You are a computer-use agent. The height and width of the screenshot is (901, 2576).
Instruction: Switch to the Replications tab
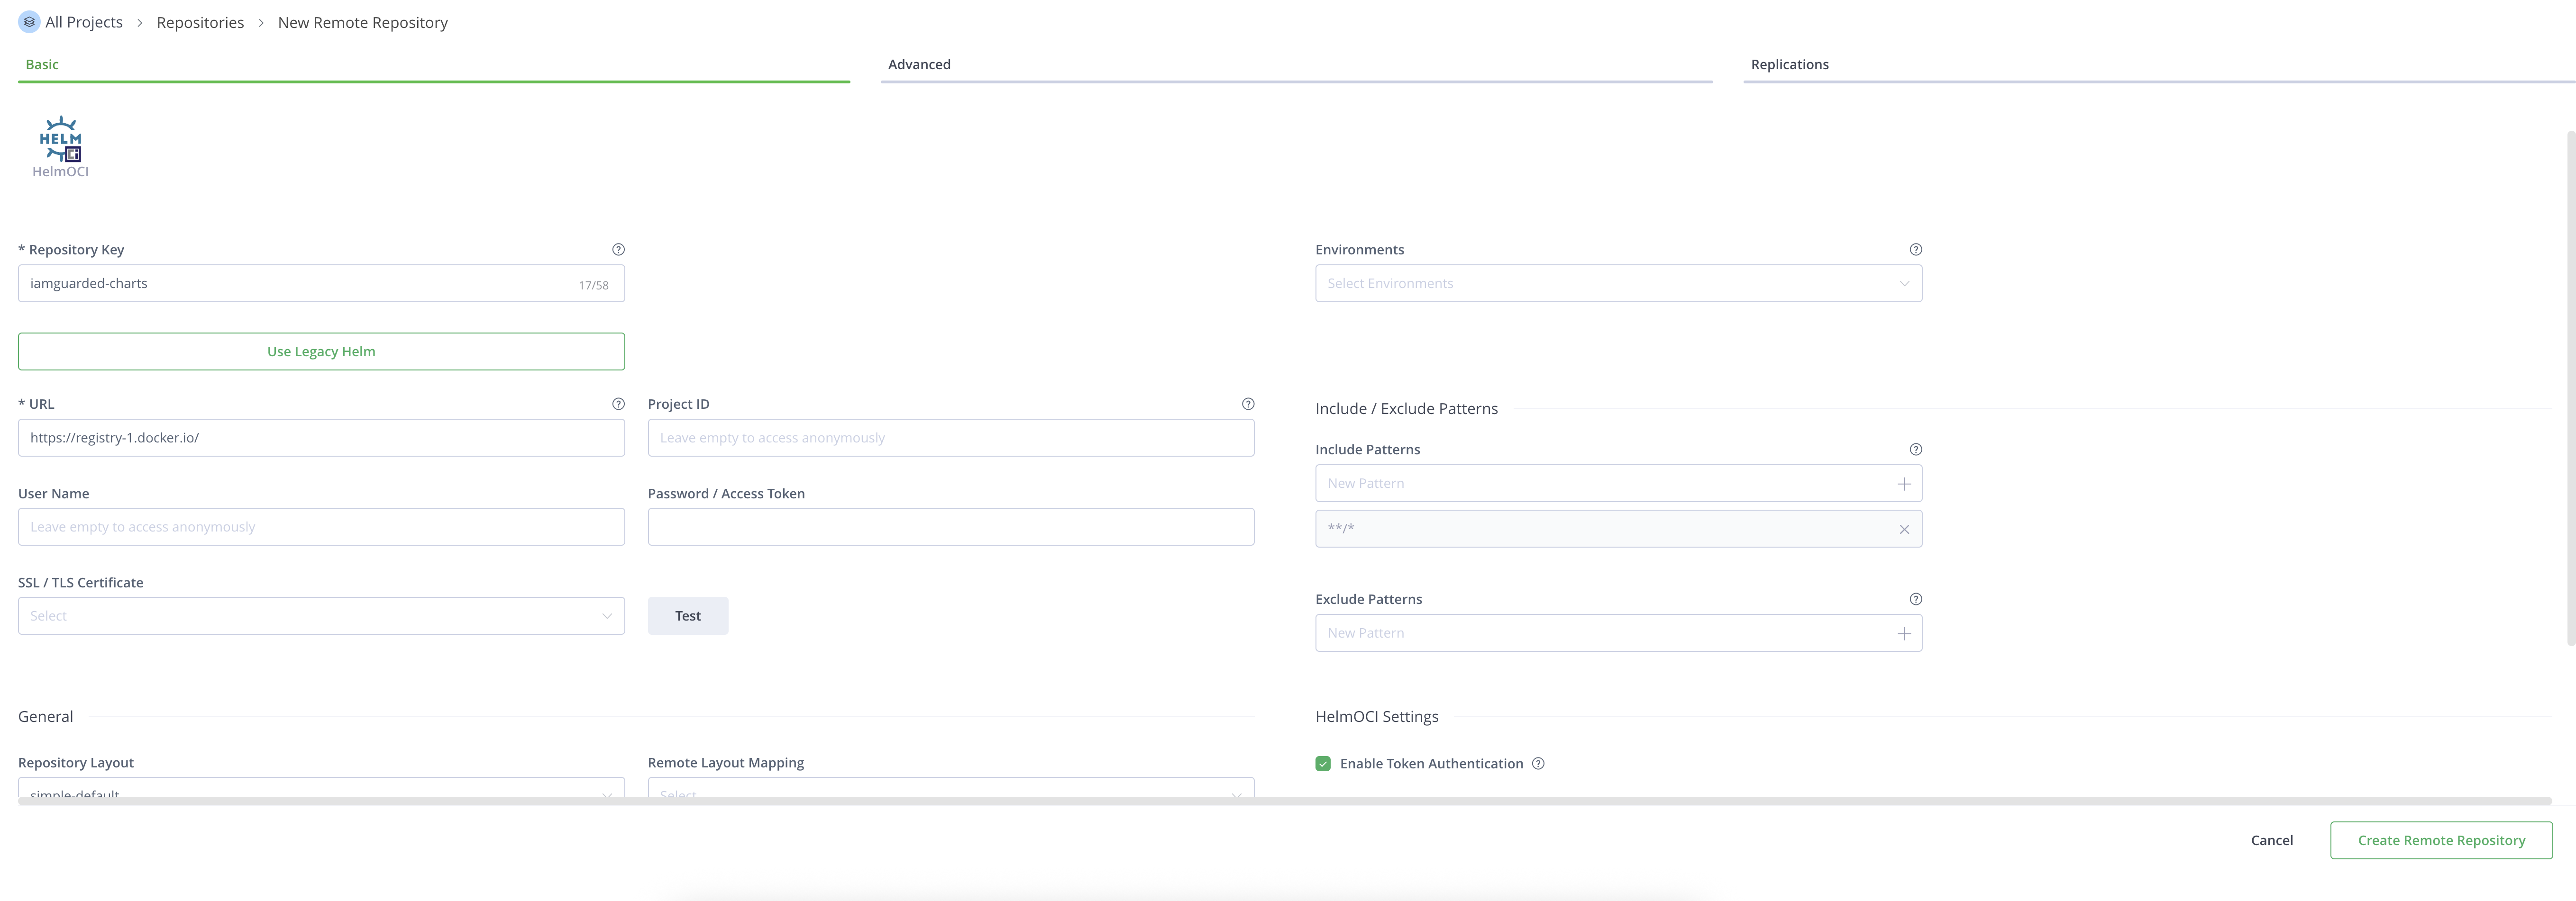point(1789,63)
